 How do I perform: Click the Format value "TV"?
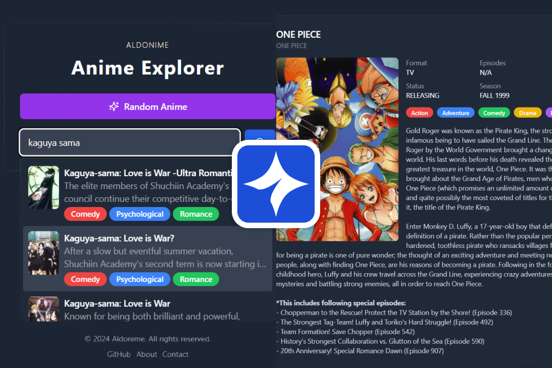410,73
